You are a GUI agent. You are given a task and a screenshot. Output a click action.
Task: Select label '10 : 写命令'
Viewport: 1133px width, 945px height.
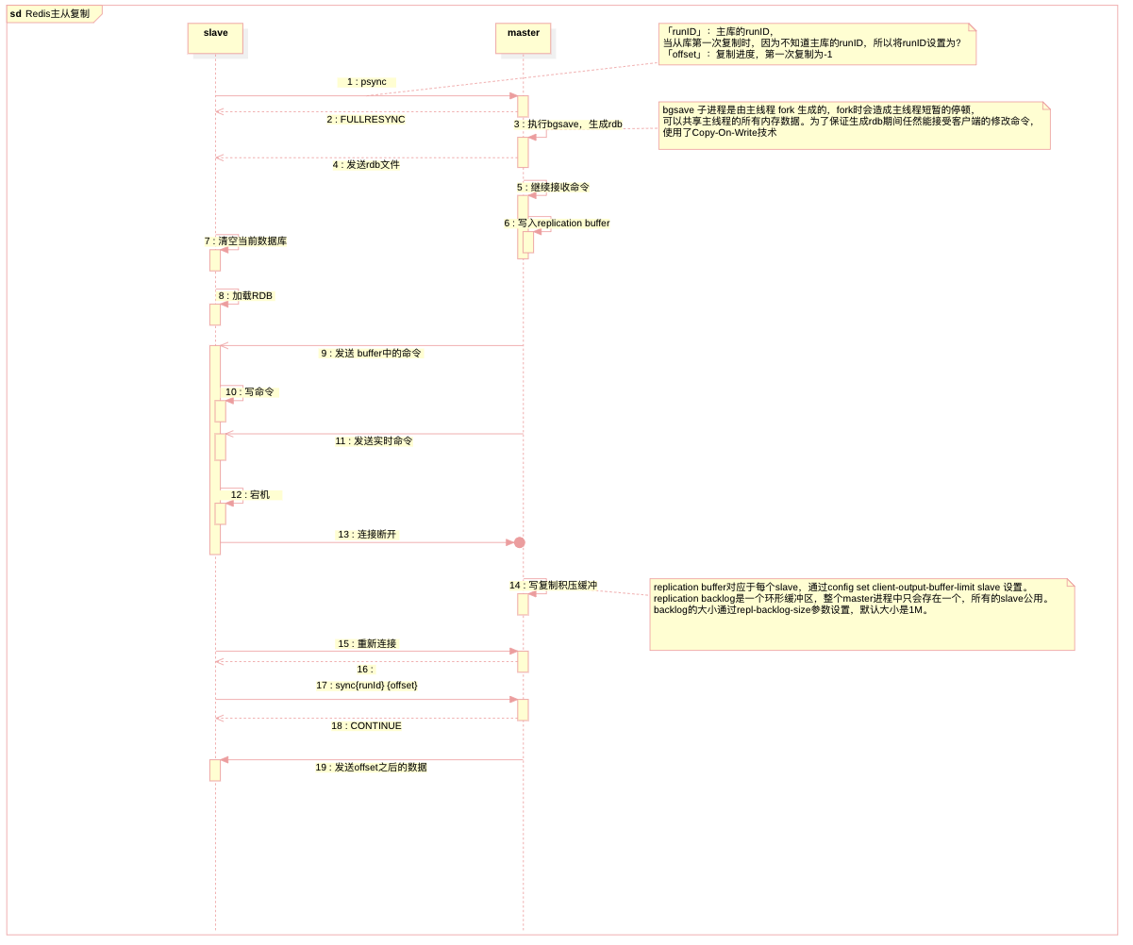pos(249,392)
